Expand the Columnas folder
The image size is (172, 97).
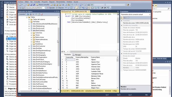pos(31,33)
